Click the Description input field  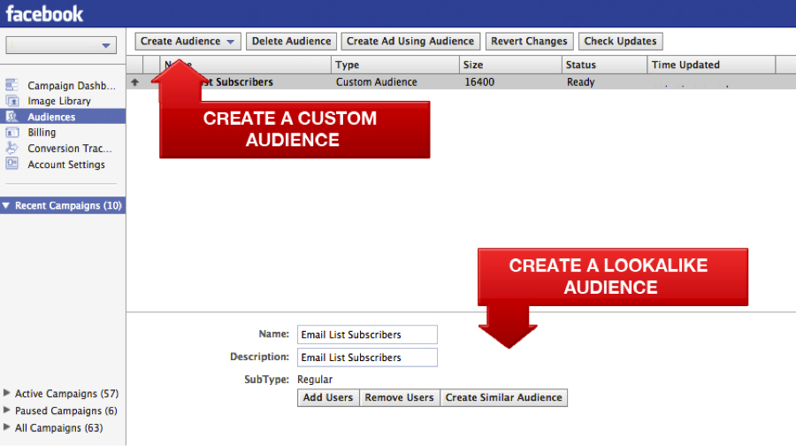click(367, 358)
